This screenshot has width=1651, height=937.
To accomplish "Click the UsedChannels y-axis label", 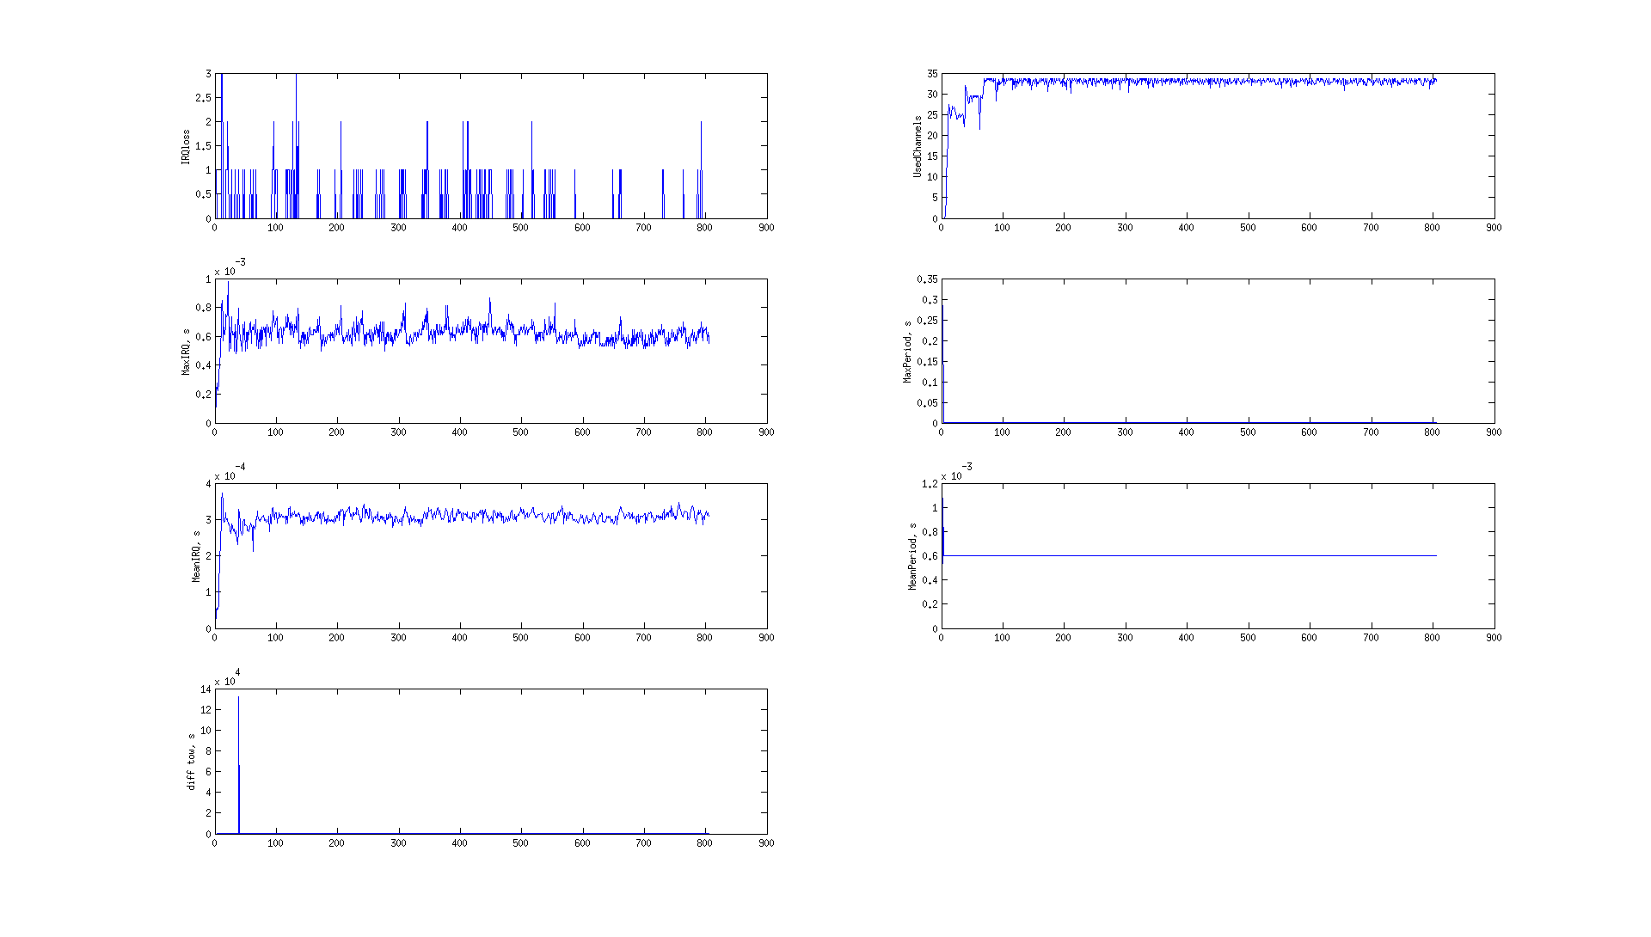I will pyautogui.click(x=918, y=147).
